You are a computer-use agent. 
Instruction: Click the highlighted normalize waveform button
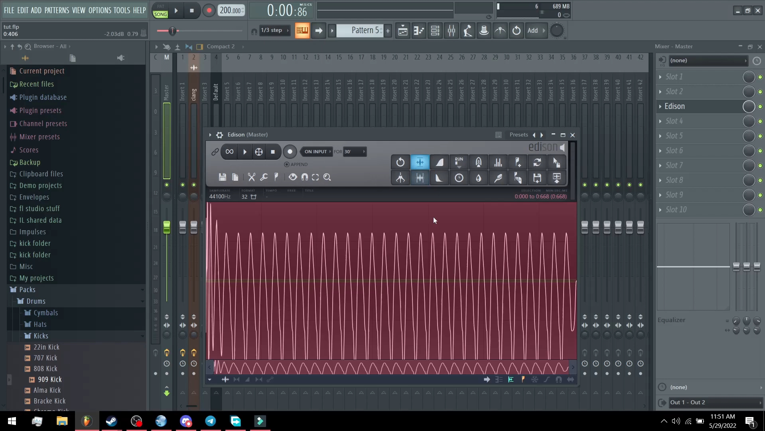click(x=420, y=162)
